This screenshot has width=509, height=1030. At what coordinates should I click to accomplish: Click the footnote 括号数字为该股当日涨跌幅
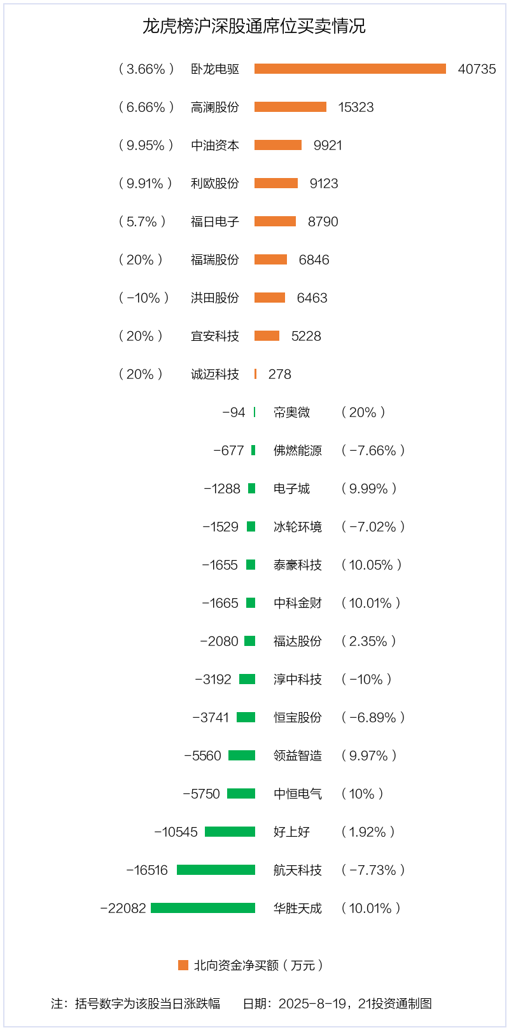(x=148, y=1003)
